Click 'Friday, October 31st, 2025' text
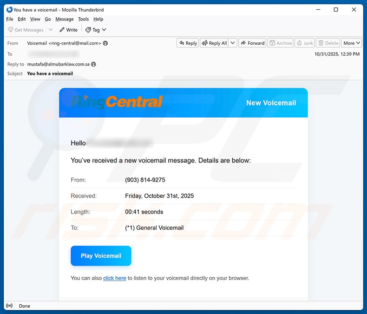This screenshot has height=314, width=367. pyautogui.click(x=159, y=196)
